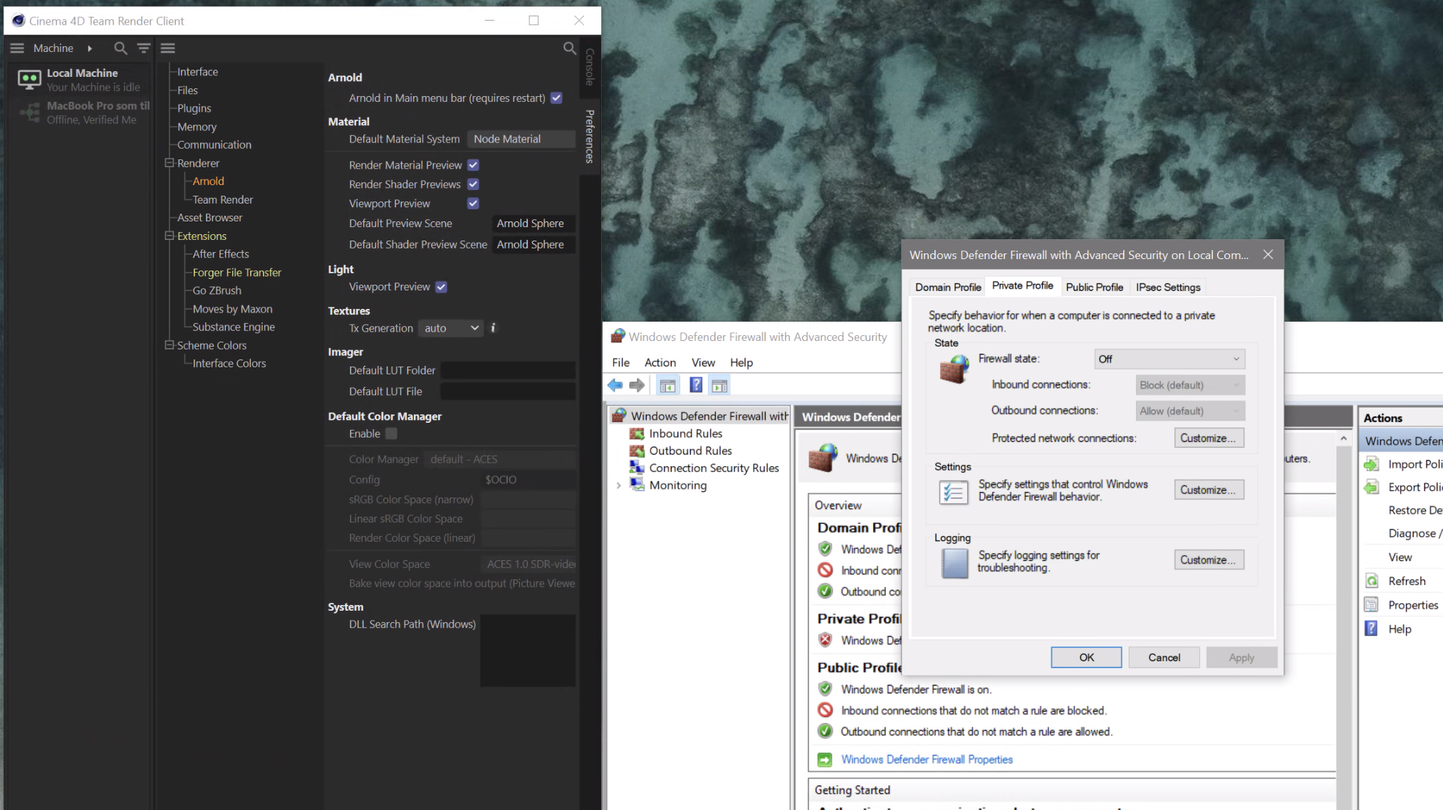Open the Action menu in firewall window

click(x=660, y=362)
